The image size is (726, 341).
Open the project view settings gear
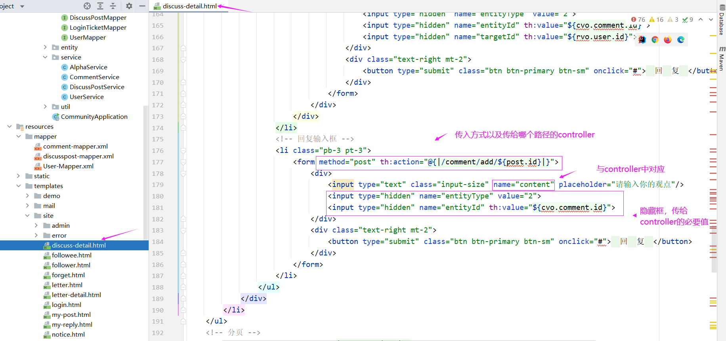(129, 6)
